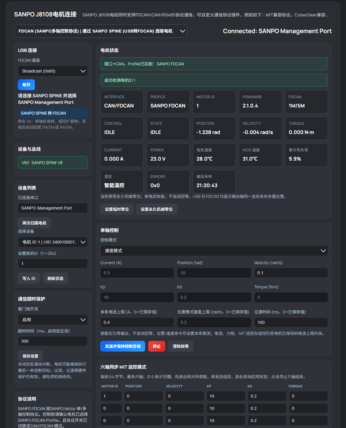Click KP field in the second six-axis row
Screen dimensions: 346x428
coord(226,408)
